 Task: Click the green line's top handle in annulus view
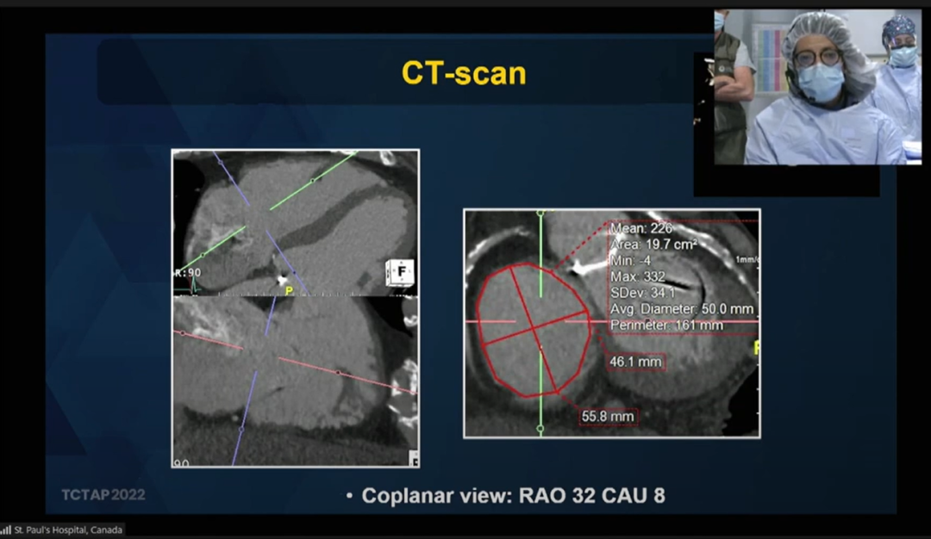tap(540, 213)
